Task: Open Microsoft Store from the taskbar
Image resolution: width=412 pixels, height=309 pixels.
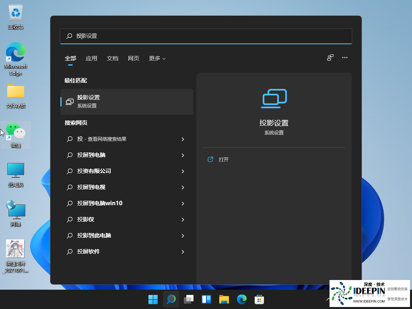Action: [260, 299]
